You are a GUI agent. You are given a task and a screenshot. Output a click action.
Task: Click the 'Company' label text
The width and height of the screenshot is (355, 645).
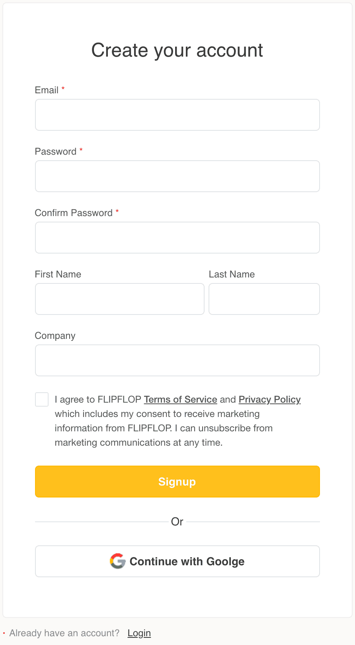55,336
